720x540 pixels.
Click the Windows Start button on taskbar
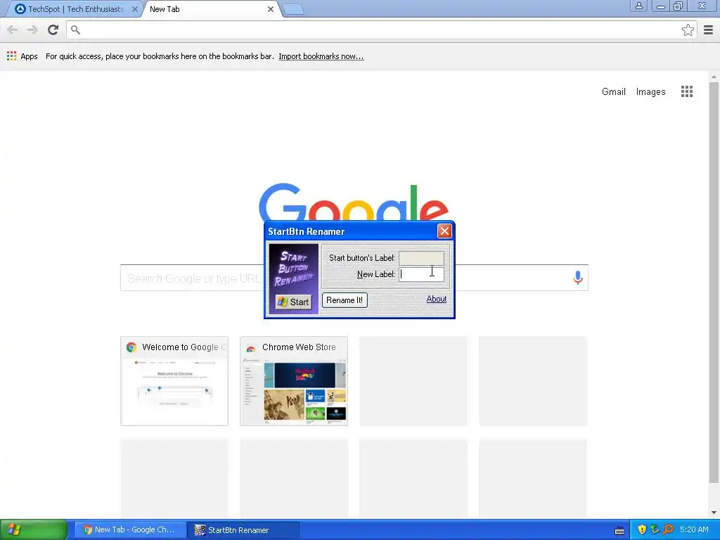coord(34,529)
